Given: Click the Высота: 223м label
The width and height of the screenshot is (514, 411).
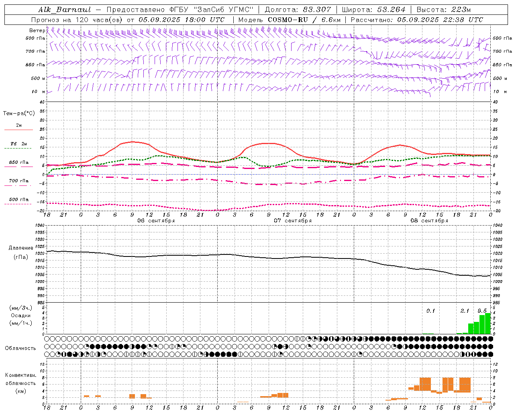Looking at the screenshot, I should (444, 10).
